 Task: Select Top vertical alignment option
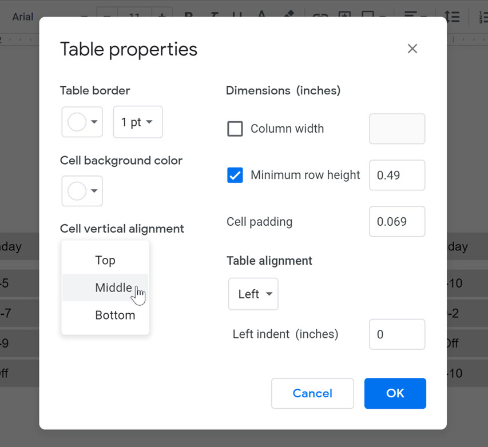[x=105, y=260]
